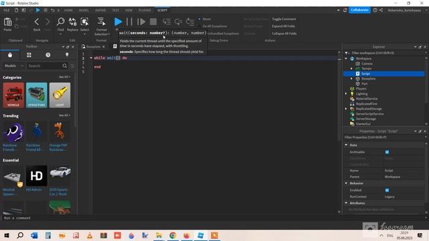Click the quick-access Play icon in title toolbar
The height and width of the screenshot is (241, 429).
coord(38,10)
